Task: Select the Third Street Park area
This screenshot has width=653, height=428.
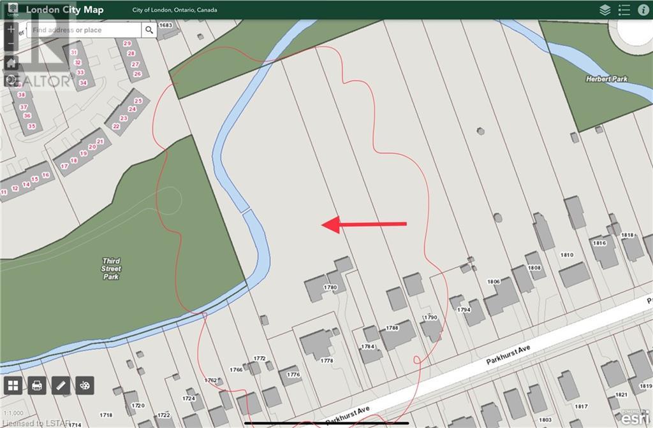Action: click(111, 268)
